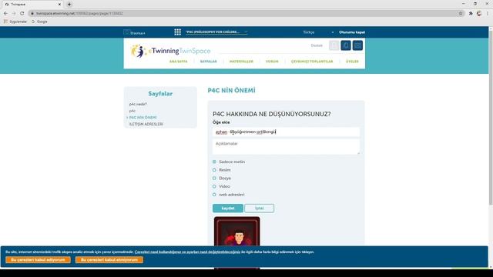Open the project switcher grid icon

coord(178,32)
